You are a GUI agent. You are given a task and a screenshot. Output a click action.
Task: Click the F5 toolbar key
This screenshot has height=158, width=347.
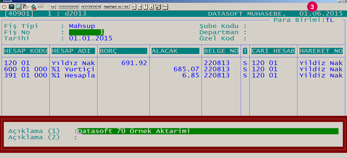click(x=76, y=7)
